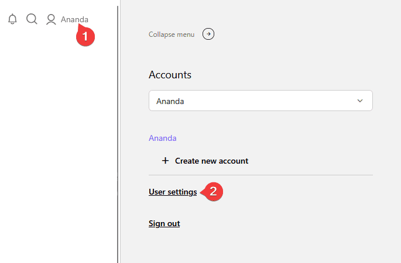
Task: Open the User settings link
Action: tap(173, 192)
